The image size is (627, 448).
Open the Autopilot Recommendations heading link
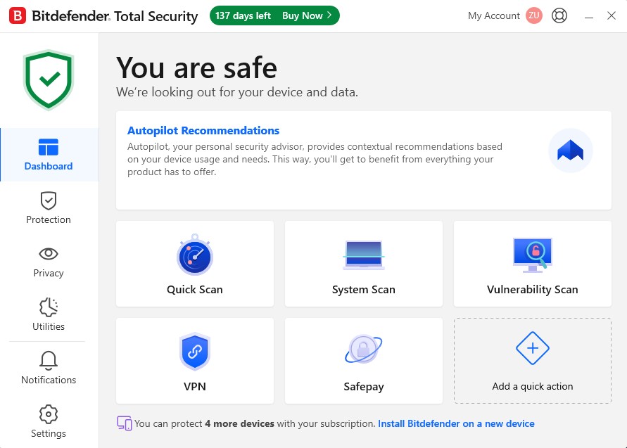(203, 130)
